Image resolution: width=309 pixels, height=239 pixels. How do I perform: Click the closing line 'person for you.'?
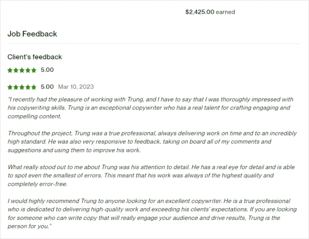(30, 226)
